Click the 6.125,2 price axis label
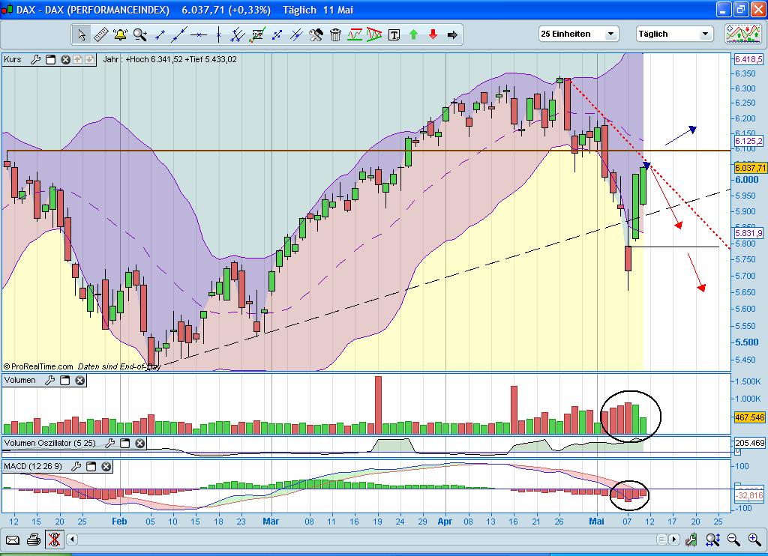 (749, 142)
